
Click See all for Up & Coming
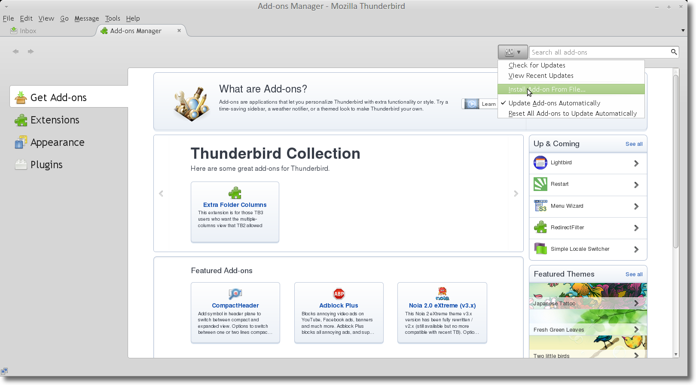coord(634,144)
